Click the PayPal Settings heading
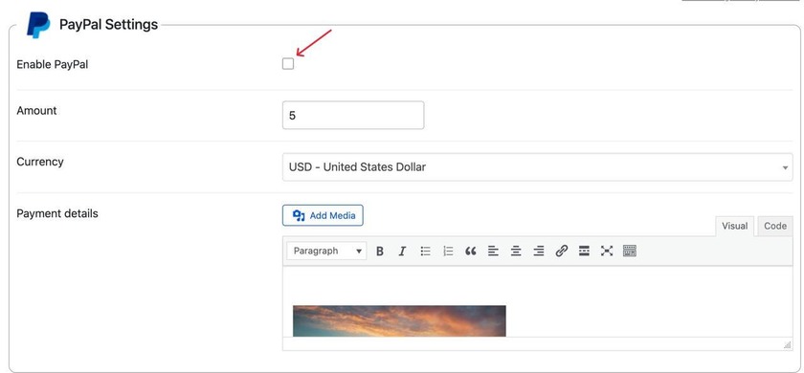The width and height of the screenshot is (804, 373). click(x=109, y=24)
